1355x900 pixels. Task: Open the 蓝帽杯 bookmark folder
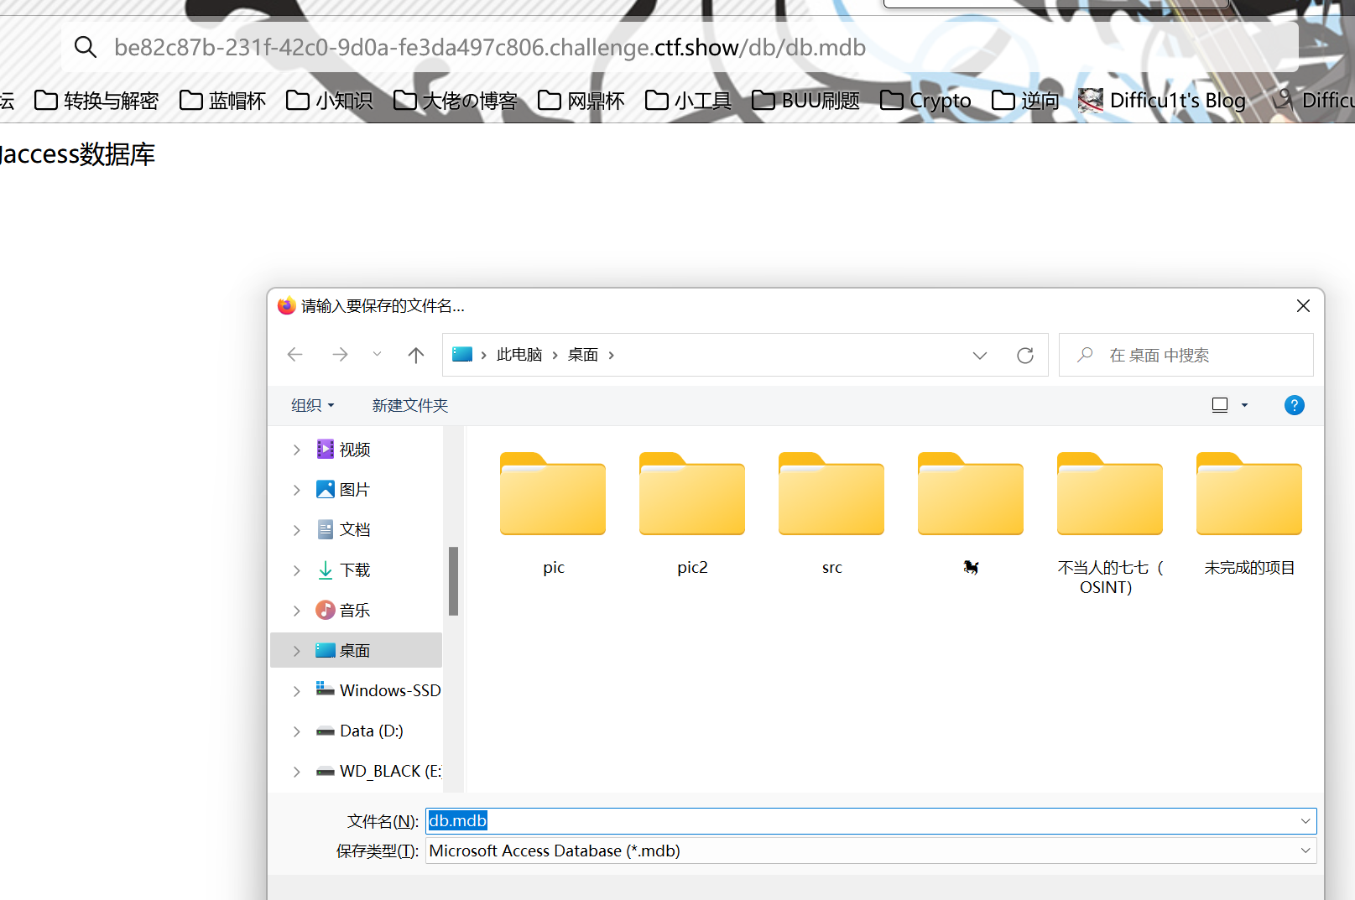coord(223,101)
